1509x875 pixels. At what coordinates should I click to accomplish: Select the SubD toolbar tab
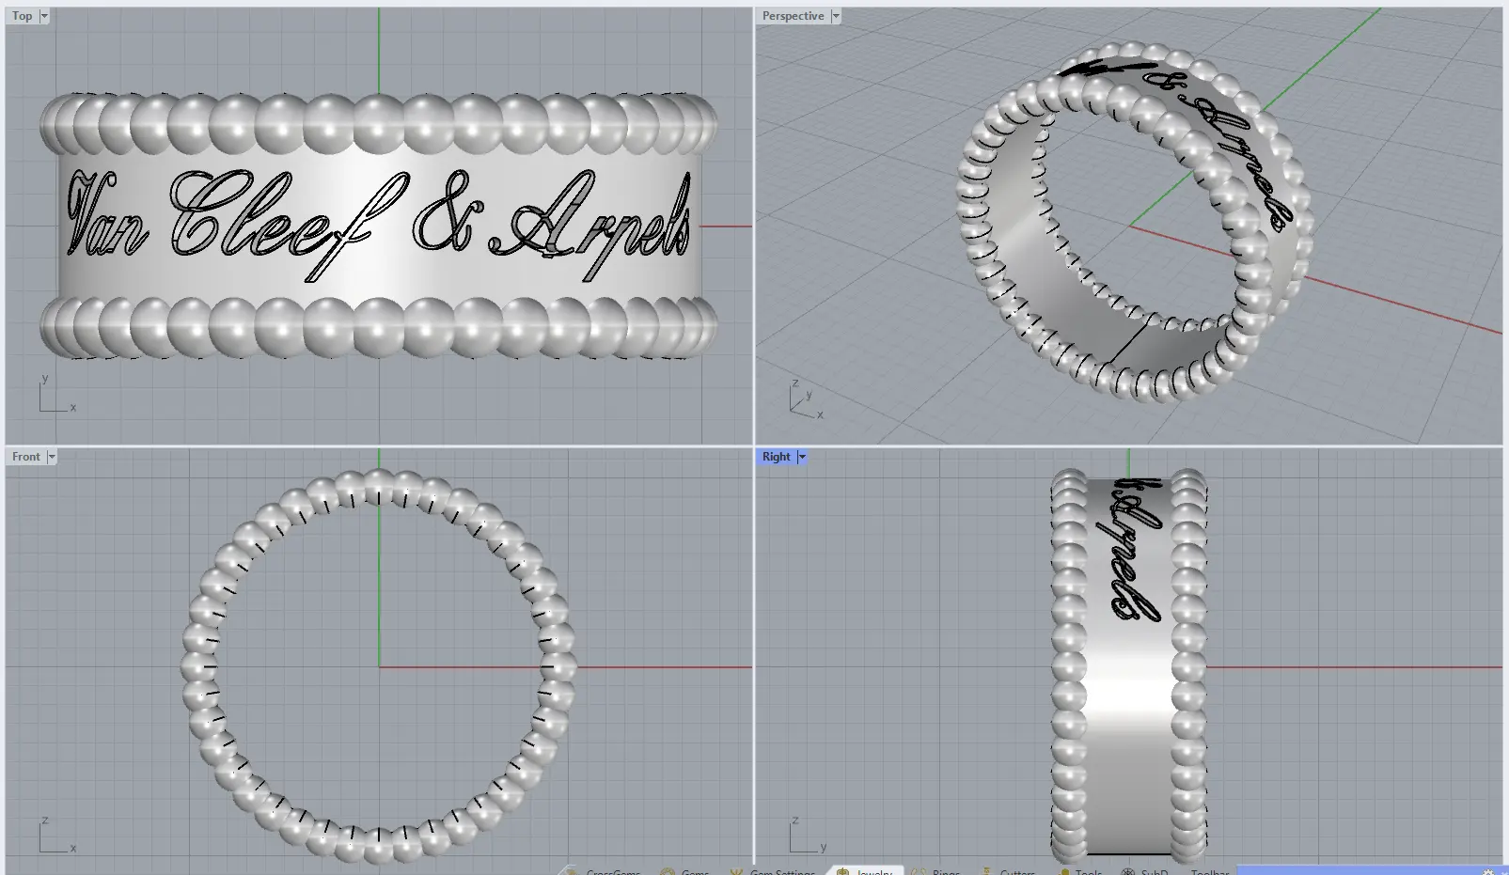pos(1154,871)
